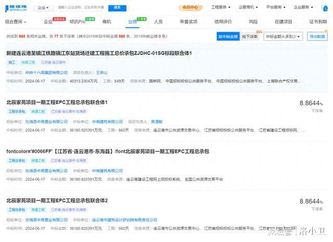Open the 企业 search type dropdown
The height and width of the screenshot is (242, 333).
(45, 8)
